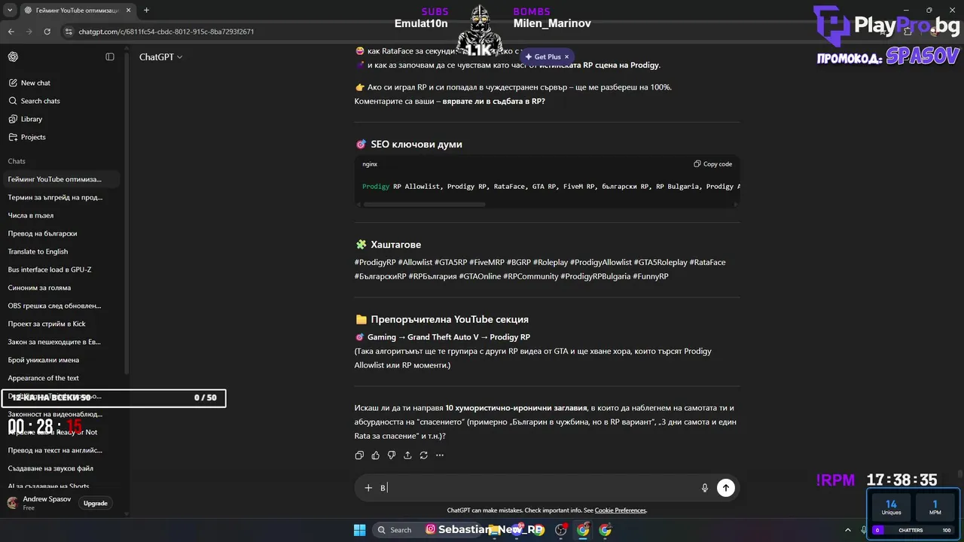Open the Windows Start menu
The image size is (964, 542).
click(359, 529)
